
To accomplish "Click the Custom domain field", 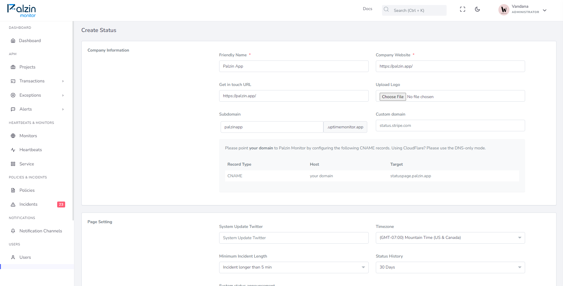I will pos(450,125).
